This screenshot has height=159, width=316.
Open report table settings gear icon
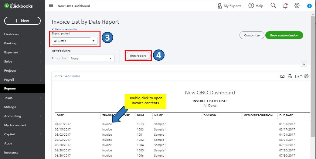[x=306, y=76]
